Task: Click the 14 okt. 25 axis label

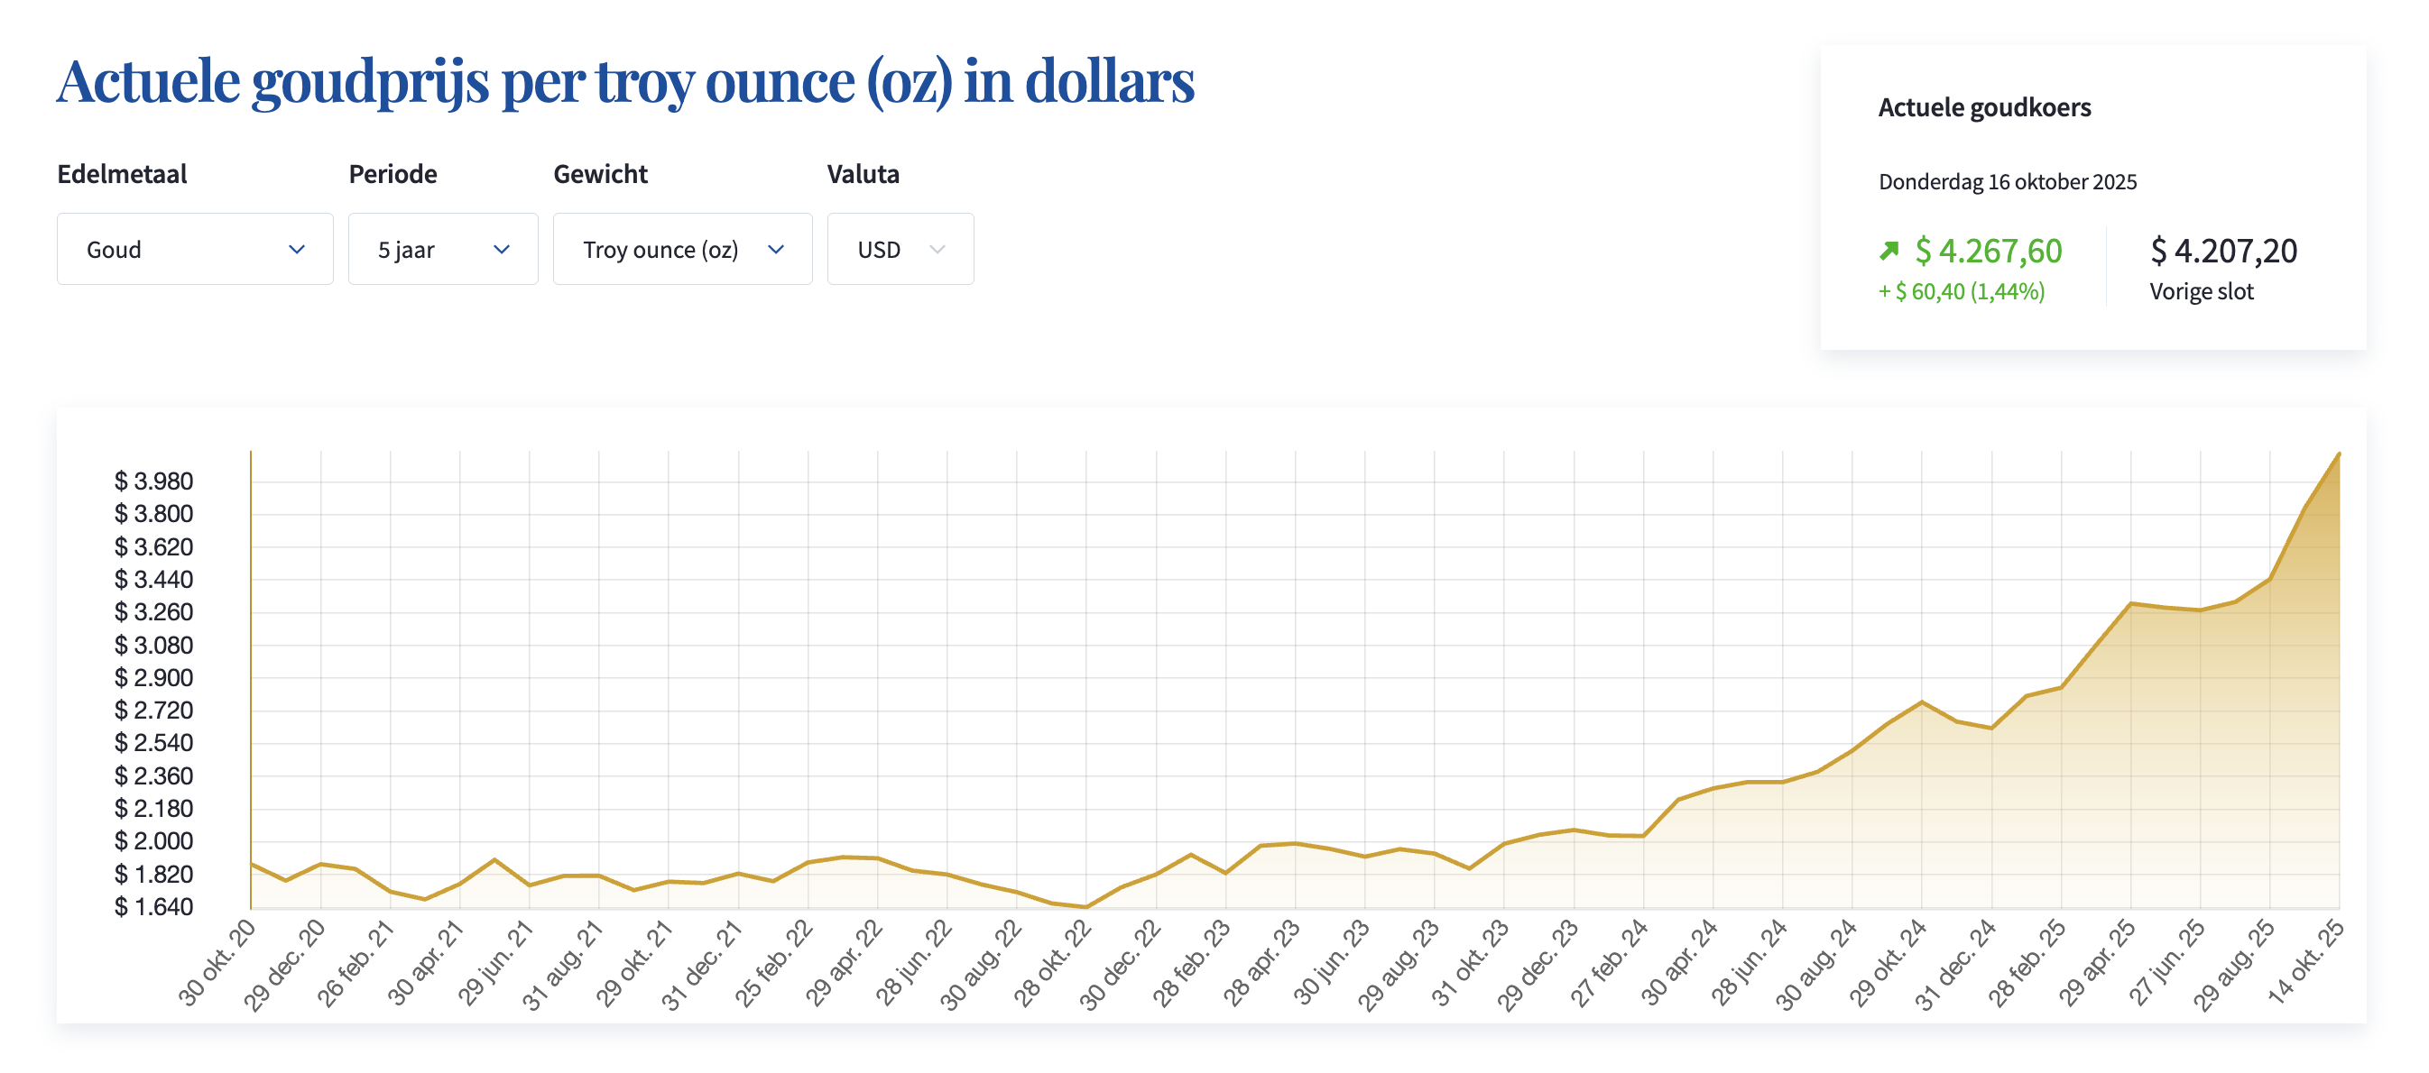Action: 2306,962
